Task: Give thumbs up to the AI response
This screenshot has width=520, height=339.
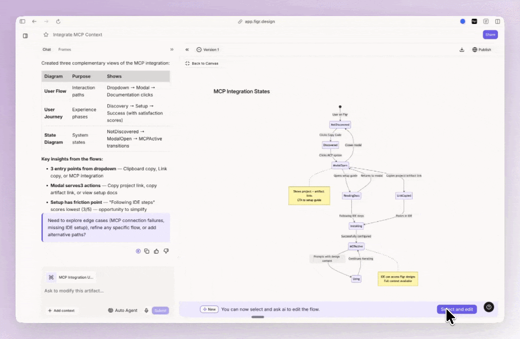Action: pyautogui.click(x=156, y=251)
